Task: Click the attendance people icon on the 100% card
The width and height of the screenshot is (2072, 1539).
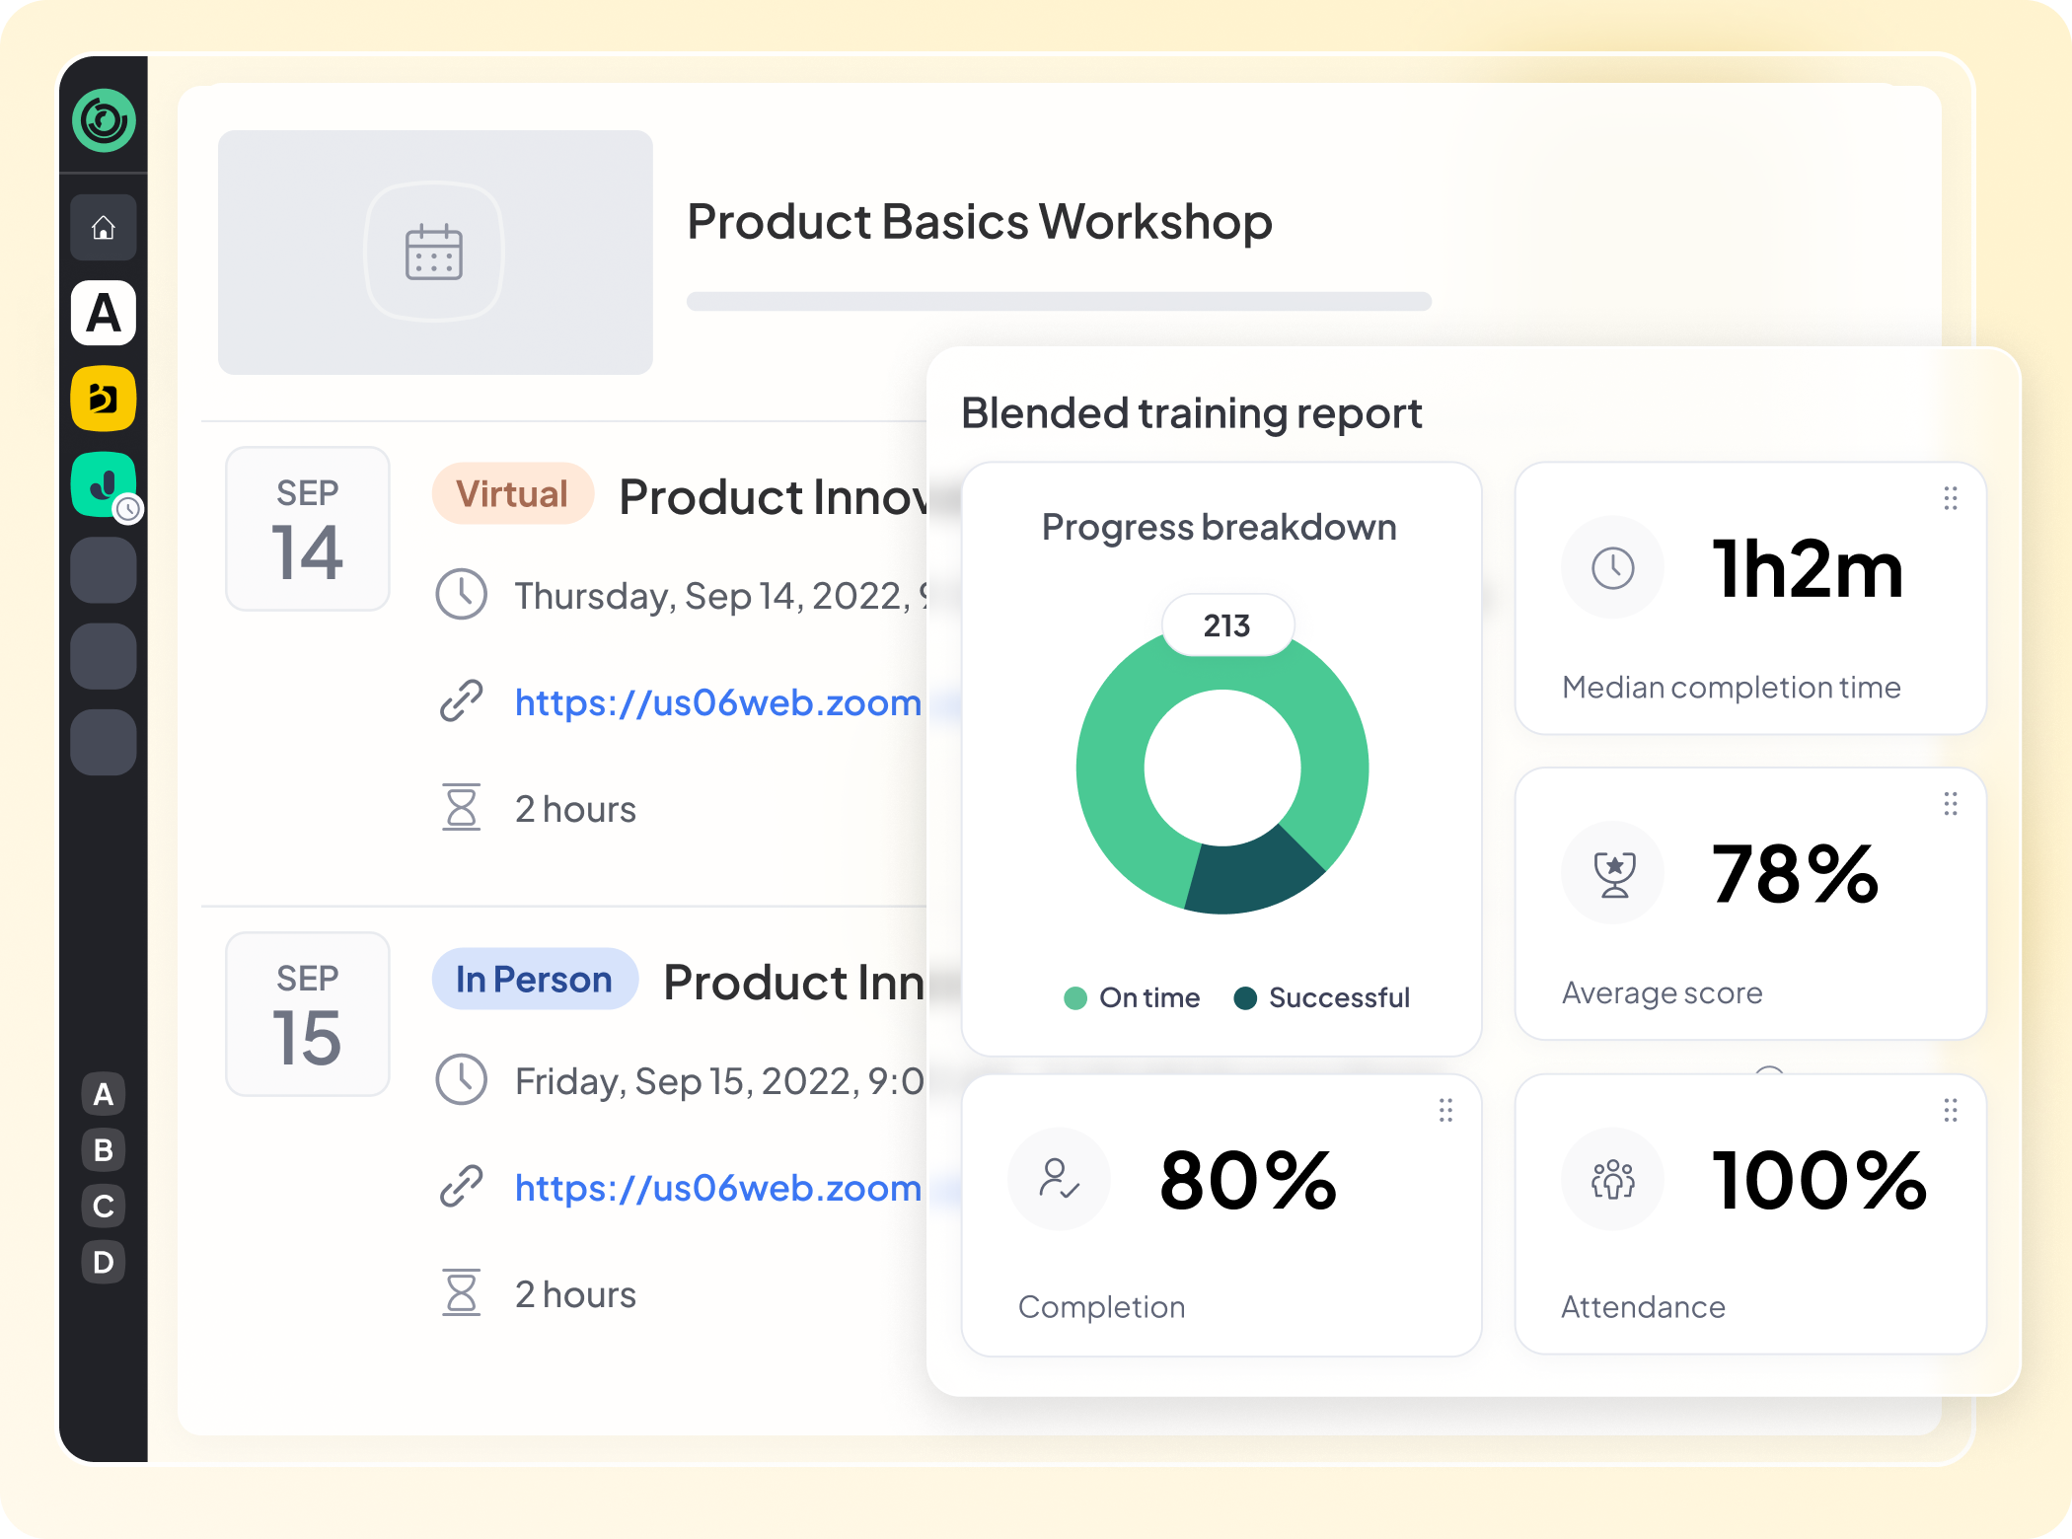Action: click(x=1612, y=1180)
